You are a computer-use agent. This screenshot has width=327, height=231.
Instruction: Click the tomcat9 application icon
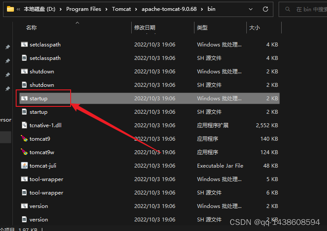[x=24, y=139]
